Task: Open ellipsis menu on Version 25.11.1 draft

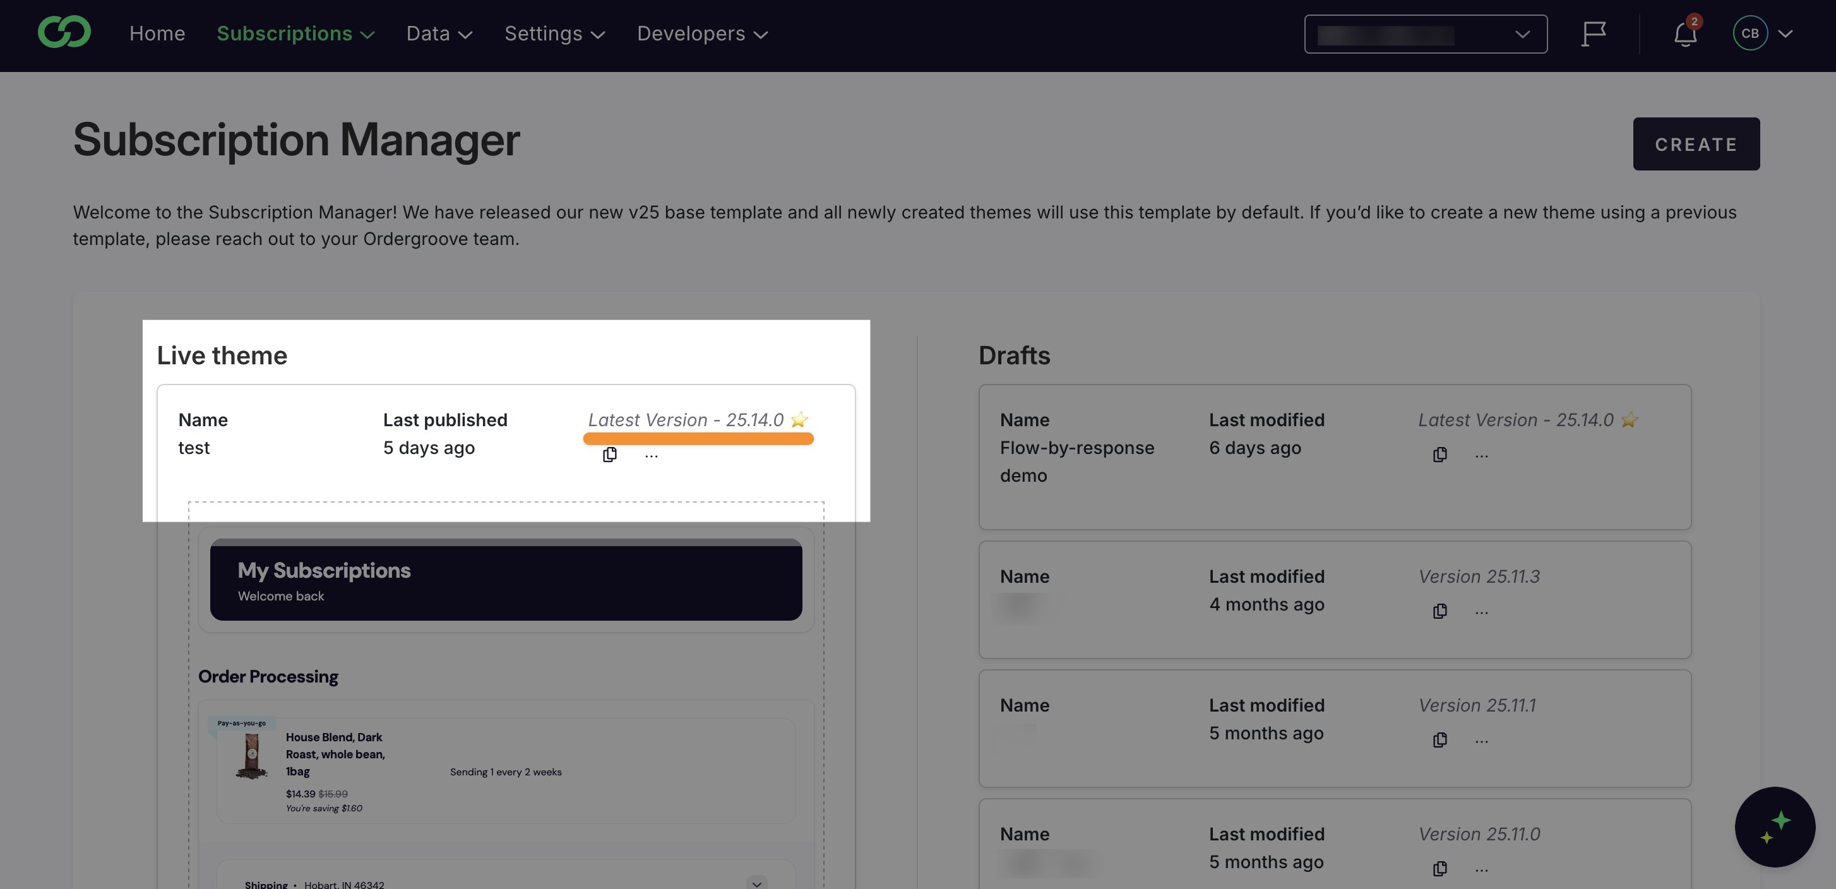Action: coord(1482,741)
